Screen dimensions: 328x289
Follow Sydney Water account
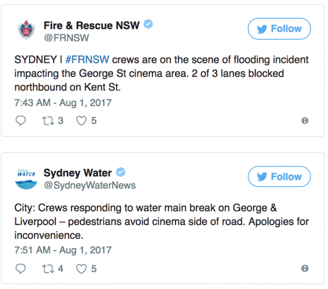pyautogui.click(x=279, y=177)
